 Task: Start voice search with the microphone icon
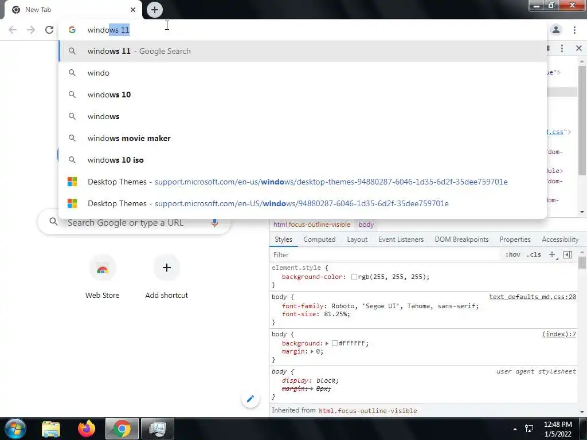(214, 223)
